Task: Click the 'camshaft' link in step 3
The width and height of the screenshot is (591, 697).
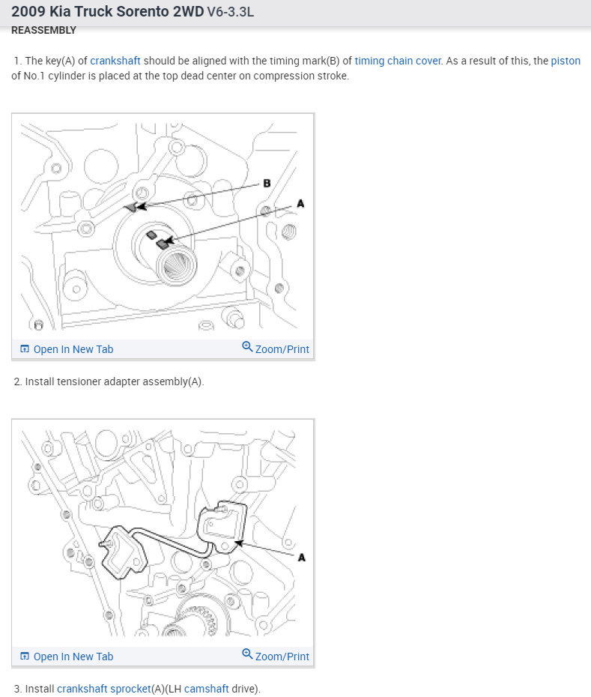Action: click(x=206, y=689)
